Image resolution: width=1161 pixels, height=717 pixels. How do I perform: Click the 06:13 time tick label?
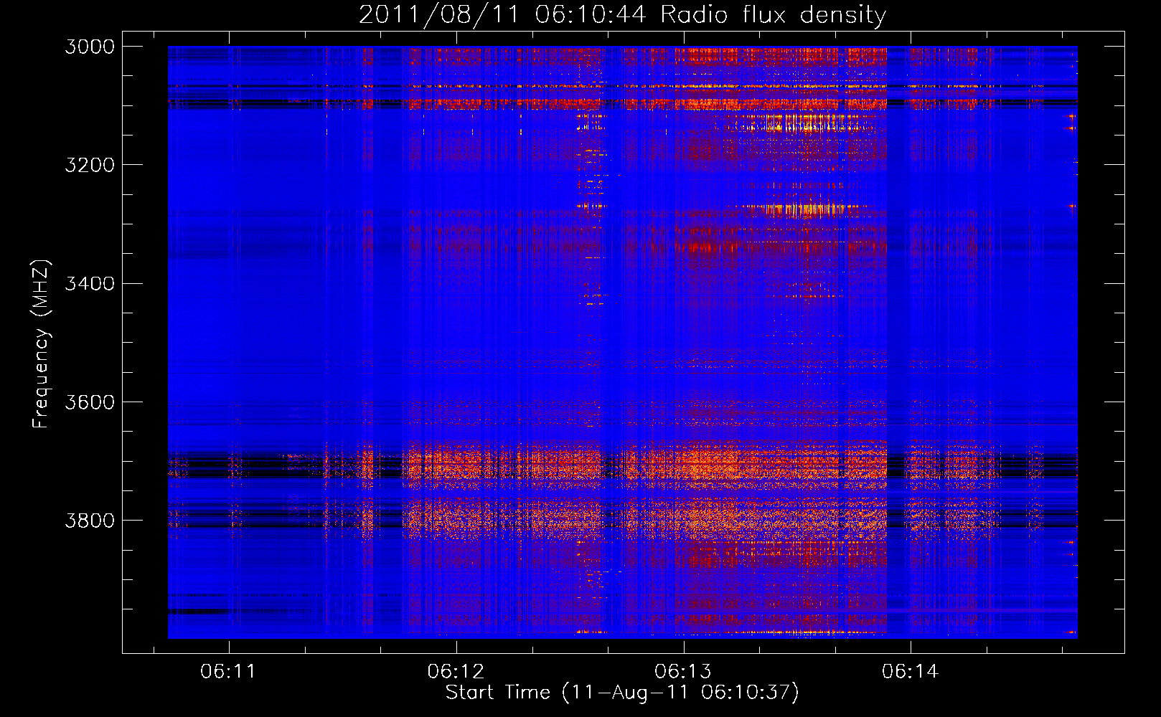coord(683,671)
